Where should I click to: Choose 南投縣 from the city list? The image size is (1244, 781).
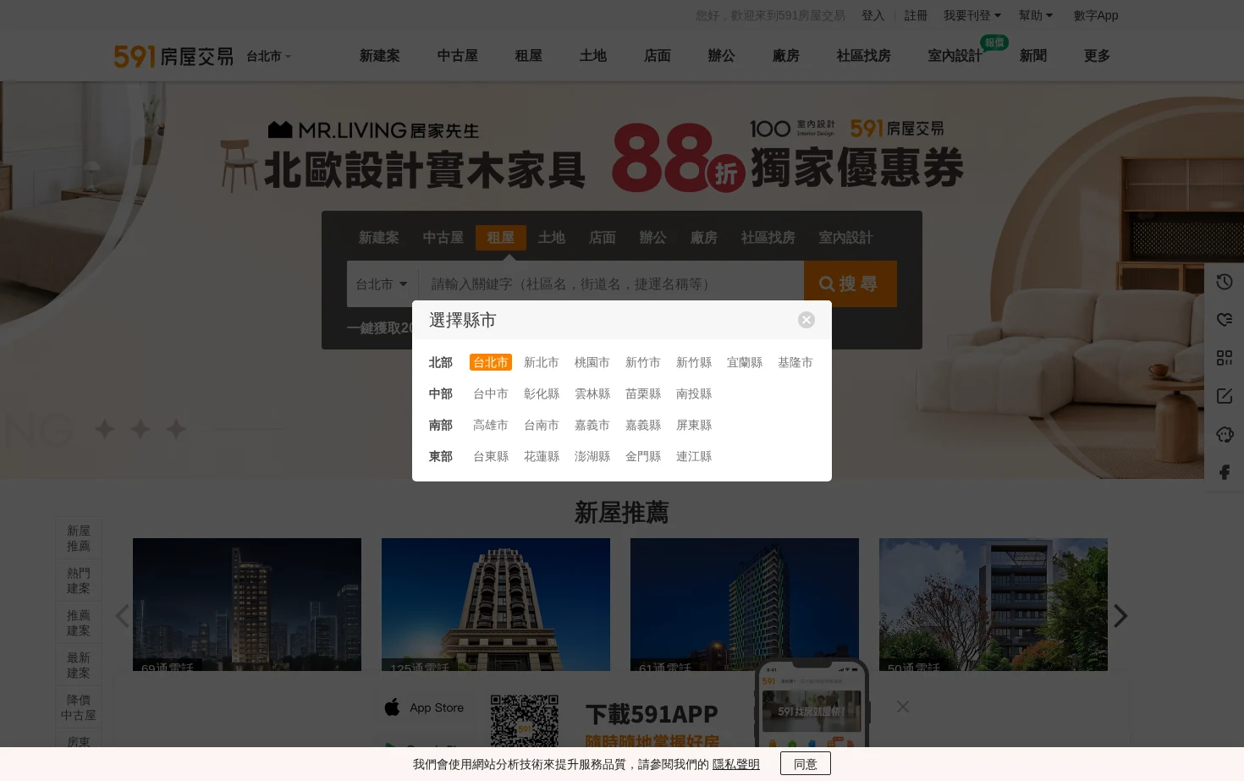[x=694, y=393]
